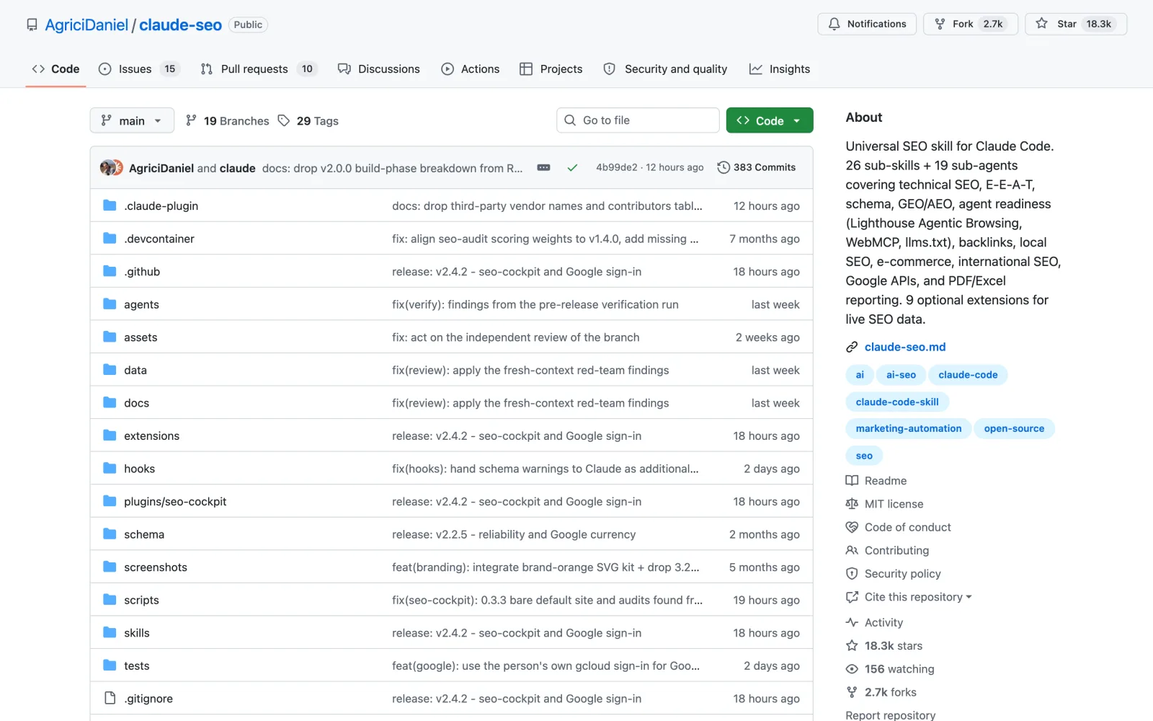Open the Insights tab

pos(780,69)
